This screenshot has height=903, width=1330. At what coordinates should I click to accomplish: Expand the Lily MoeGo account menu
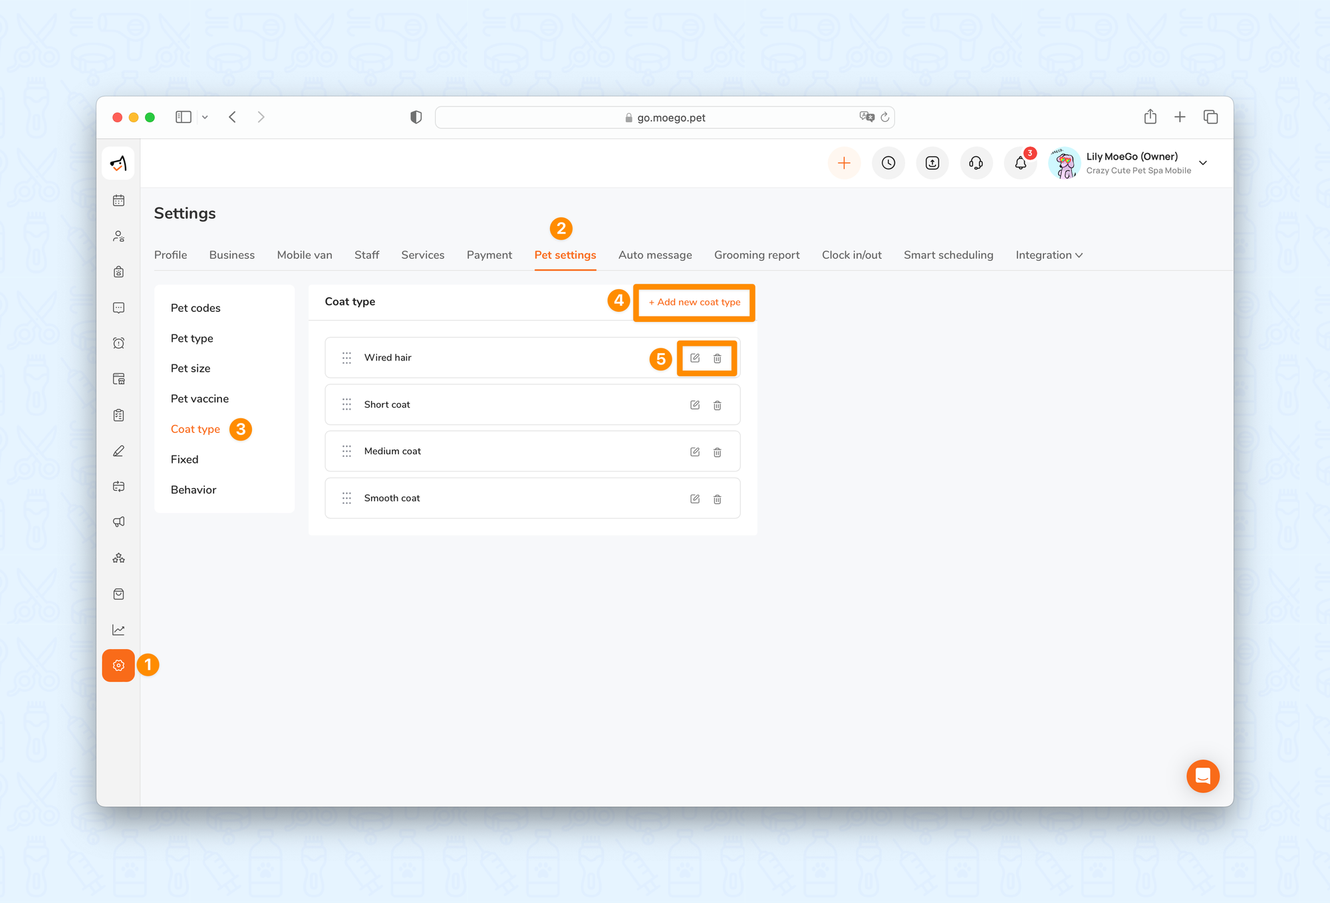pos(1203,163)
